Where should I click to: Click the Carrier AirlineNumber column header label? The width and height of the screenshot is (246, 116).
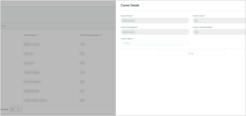[89, 35]
